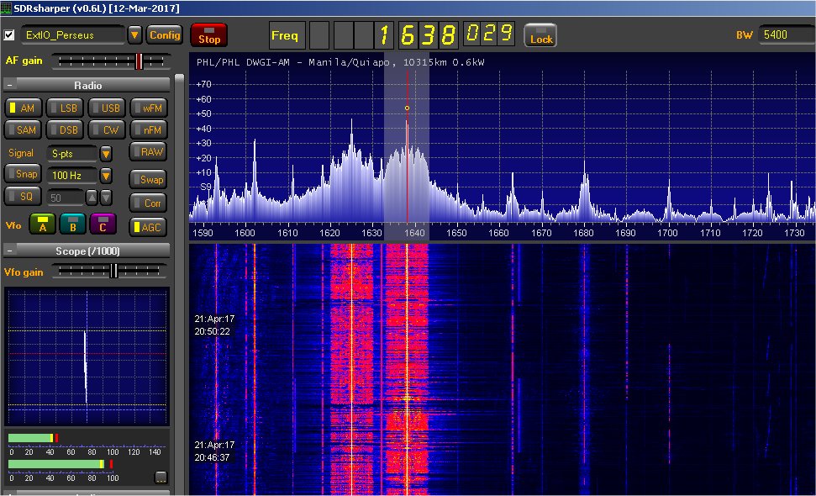816x496 pixels.
Task: Open the Config button
Action: [x=165, y=35]
